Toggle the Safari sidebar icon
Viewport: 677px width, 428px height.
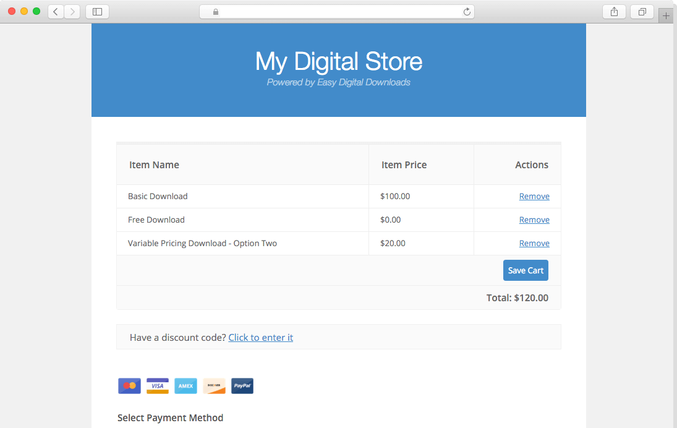97,12
